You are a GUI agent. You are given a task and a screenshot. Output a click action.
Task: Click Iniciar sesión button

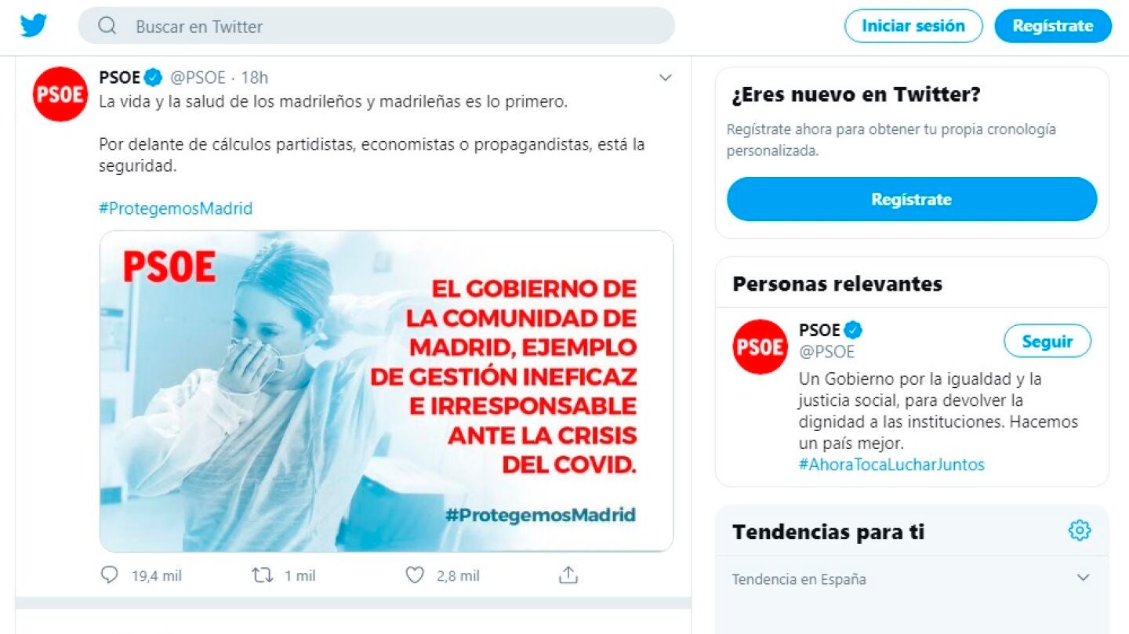(913, 26)
